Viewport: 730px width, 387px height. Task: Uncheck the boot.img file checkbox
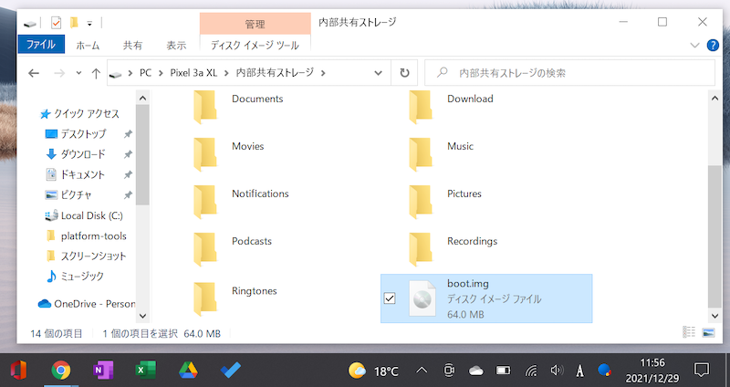click(x=391, y=298)
